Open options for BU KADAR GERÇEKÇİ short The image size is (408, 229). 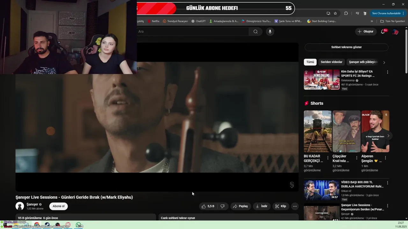328,158
